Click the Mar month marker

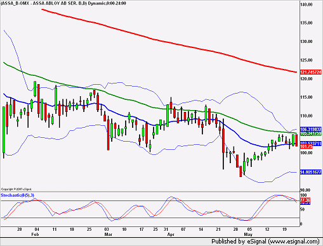(108, 235)
